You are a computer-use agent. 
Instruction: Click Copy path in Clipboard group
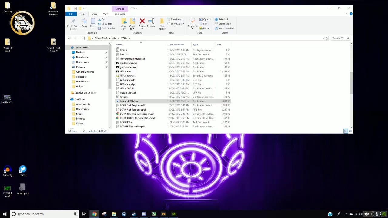(105, 24)
